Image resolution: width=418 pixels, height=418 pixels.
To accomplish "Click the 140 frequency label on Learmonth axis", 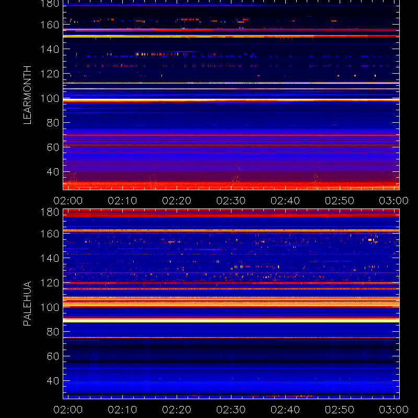I will click(x=50, y=49).
